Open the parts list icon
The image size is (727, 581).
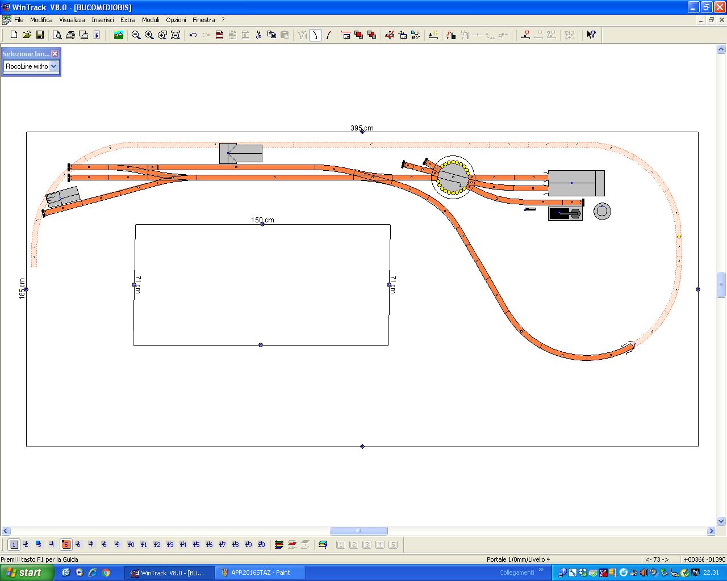click(x=97, y=35)
